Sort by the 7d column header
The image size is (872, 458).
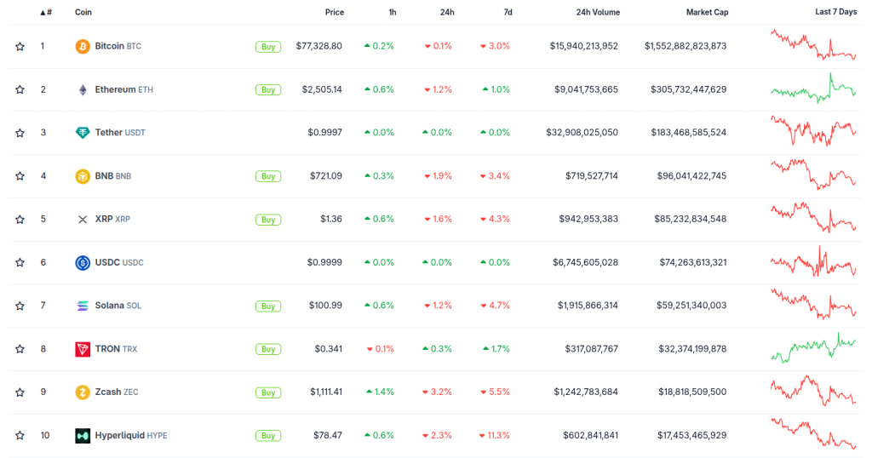(508, 12)
